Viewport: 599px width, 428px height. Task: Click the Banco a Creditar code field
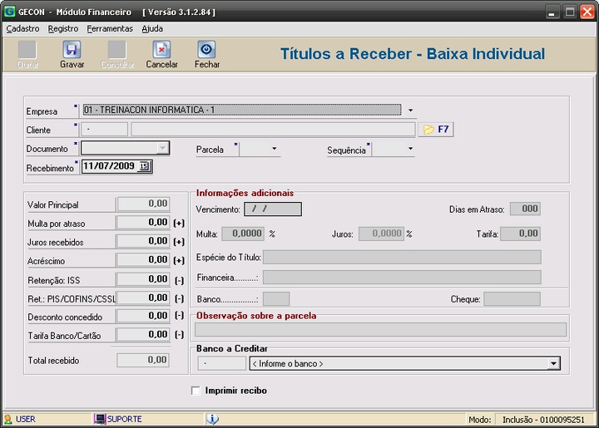coord(222,363)
